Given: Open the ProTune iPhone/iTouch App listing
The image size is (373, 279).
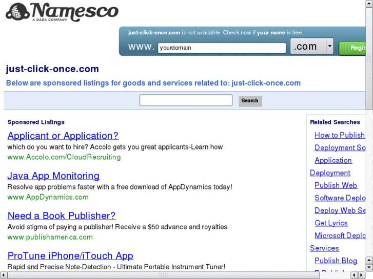Looking at the screenshot, I should click(x=70, y=255).
